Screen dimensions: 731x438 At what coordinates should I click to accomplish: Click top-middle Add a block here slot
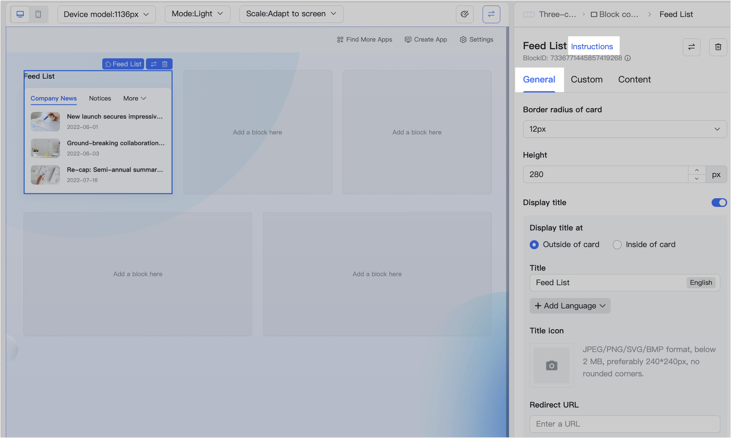coord(257,132)
